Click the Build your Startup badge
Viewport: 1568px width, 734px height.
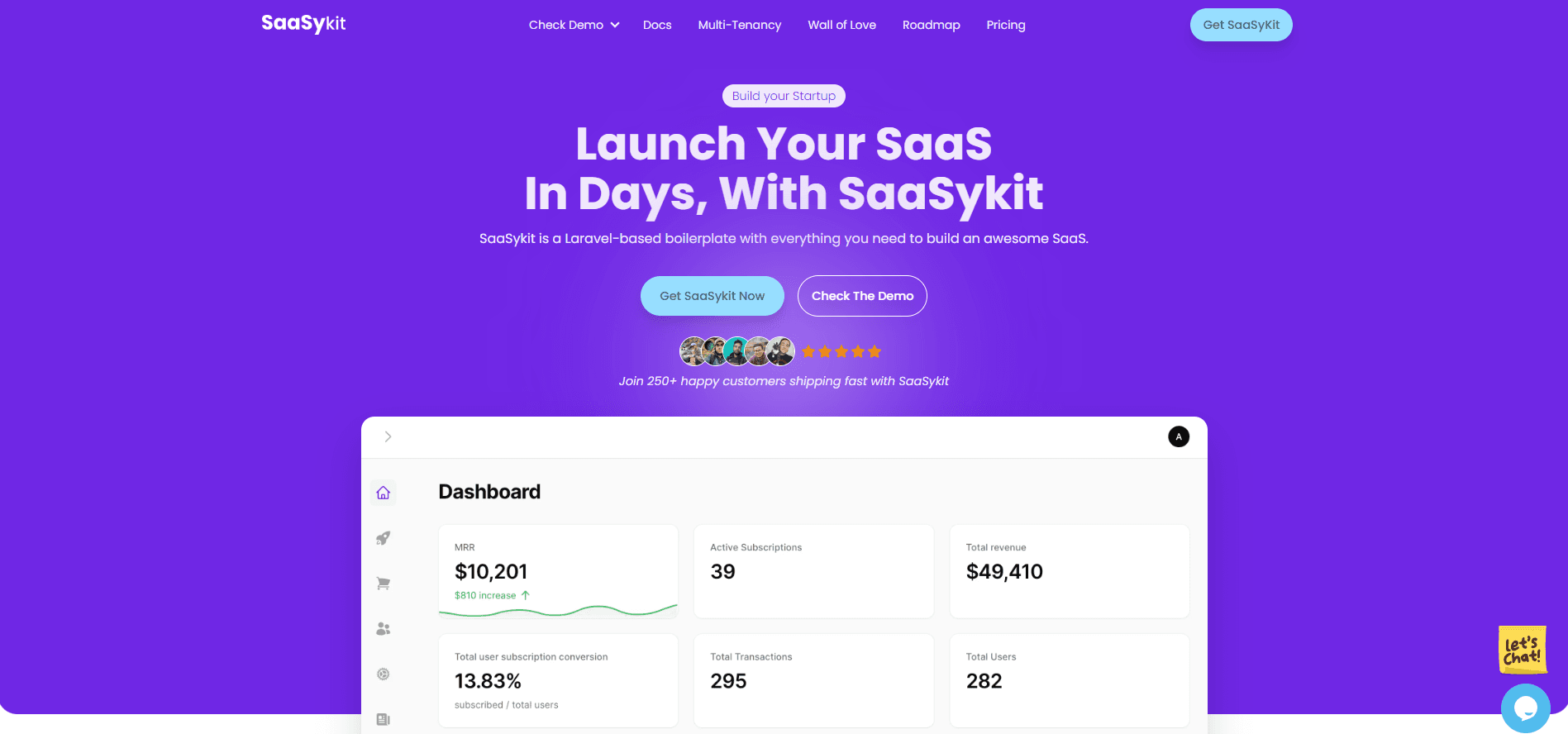(x=784, y=96)
